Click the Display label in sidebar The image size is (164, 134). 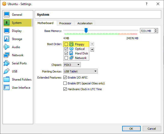pos(17,31)
